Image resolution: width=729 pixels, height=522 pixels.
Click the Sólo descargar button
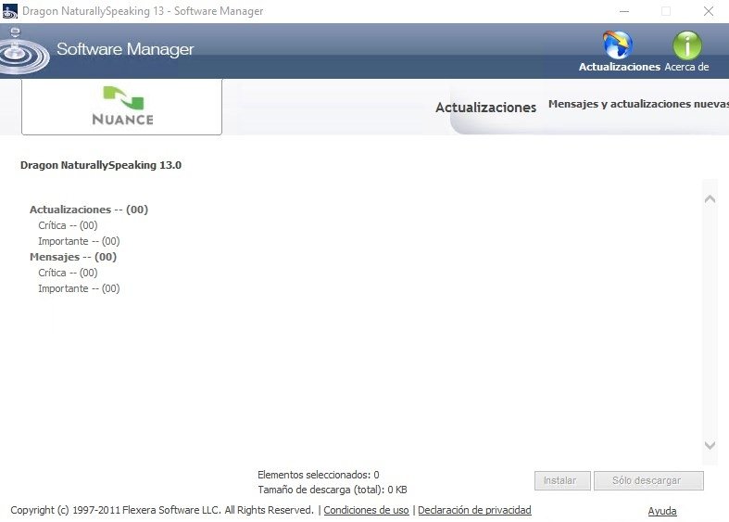(x=648, y=480)
